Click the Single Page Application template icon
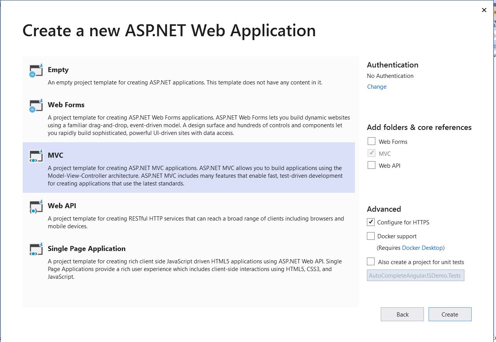The width and height of the screenshot is (496, 342). tap(36, 249)
